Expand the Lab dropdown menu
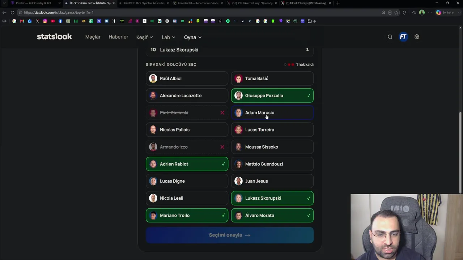The image size is (463, 260). click(x=169, y=37)
